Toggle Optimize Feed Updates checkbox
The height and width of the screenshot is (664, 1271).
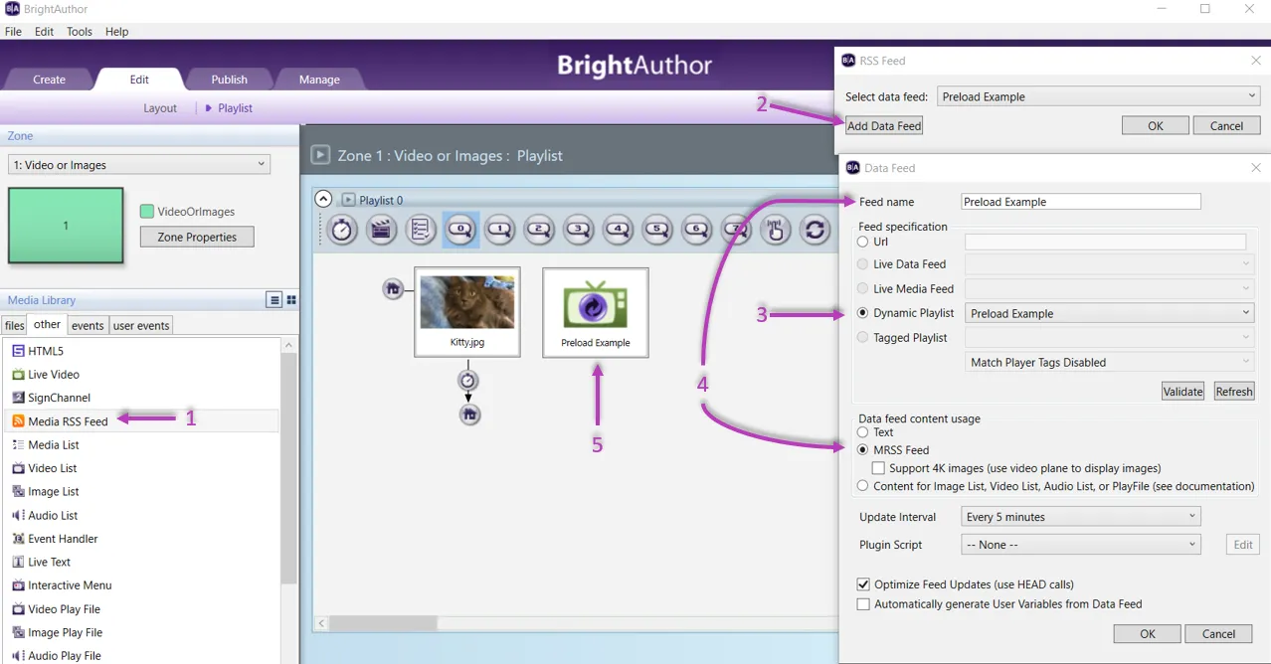click(863, 584)
